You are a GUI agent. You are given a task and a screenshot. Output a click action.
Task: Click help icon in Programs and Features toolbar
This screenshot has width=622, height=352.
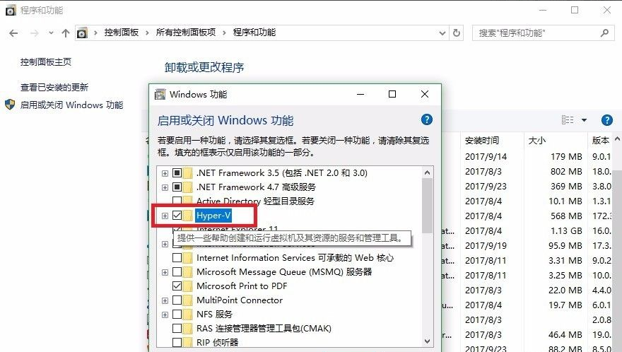pos(606,120)
